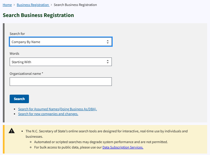The image size is (210, 155).
Task: Click the Search Business Registration page heading
Action: point(38,15)
